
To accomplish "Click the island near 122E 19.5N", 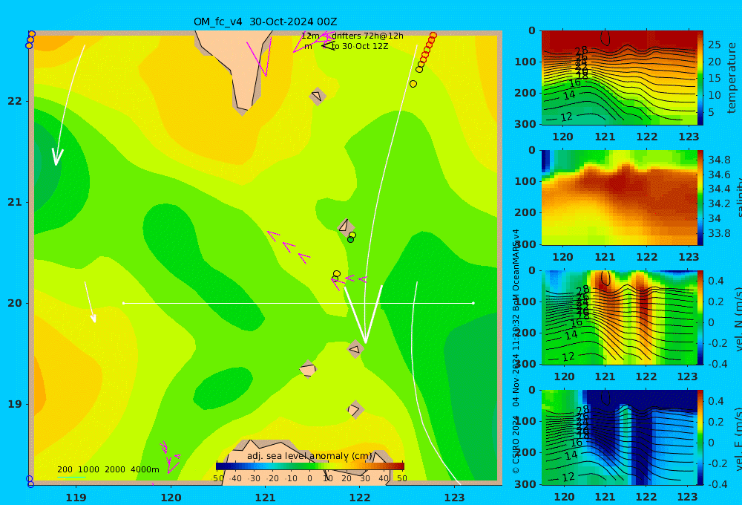I will [355, 349].
